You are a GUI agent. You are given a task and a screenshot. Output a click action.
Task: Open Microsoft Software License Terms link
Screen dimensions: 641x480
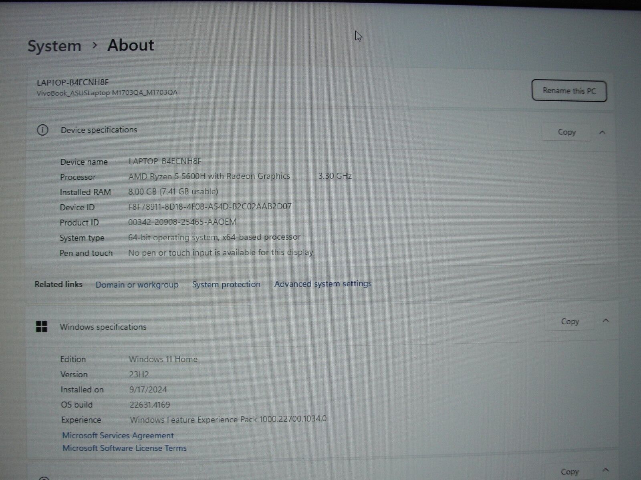tap(124, 448)
